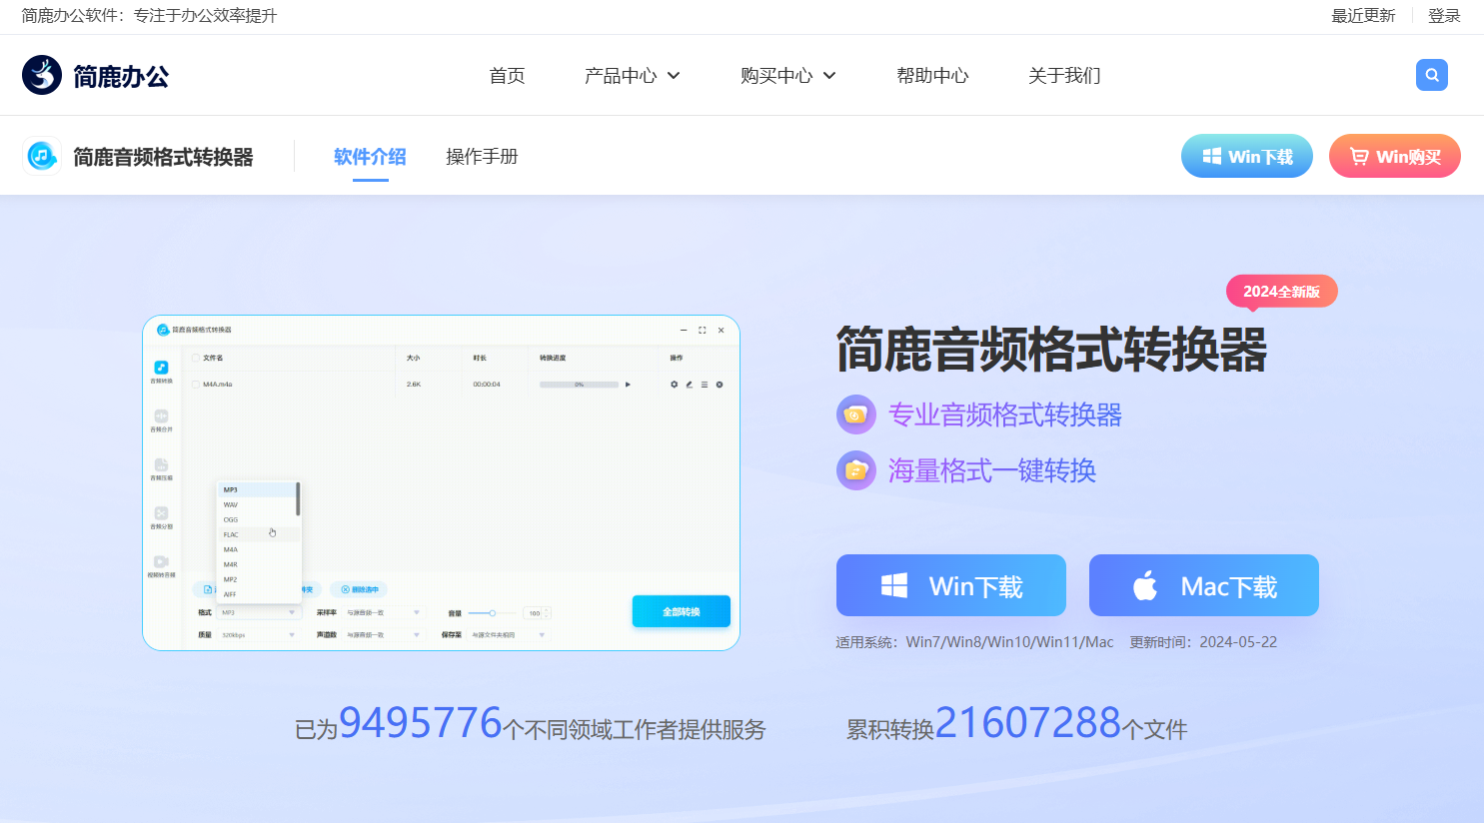Choose OGG in the format list

257,520
